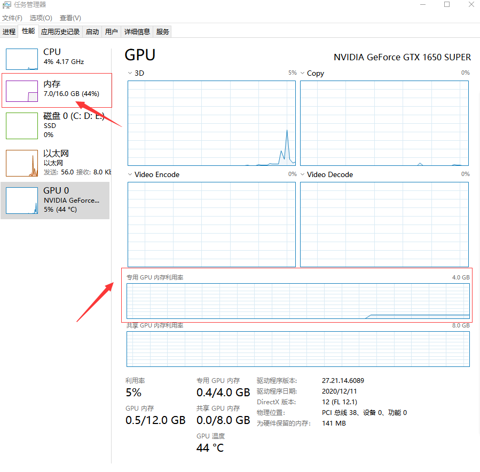
Task: Click the CPU label in sidebar
Action: 52,52
